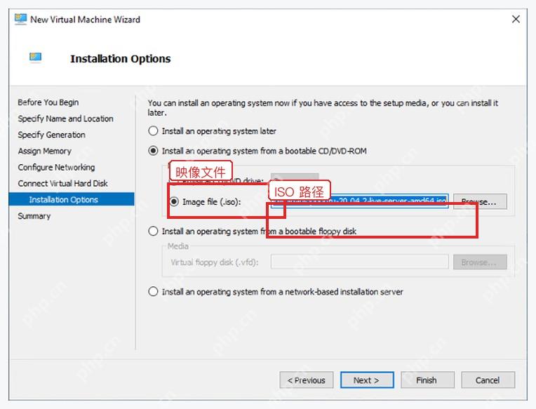The width and height of the screenshot is (536, 409).
Task: Click the < Previous button
Action: [307, 380]
